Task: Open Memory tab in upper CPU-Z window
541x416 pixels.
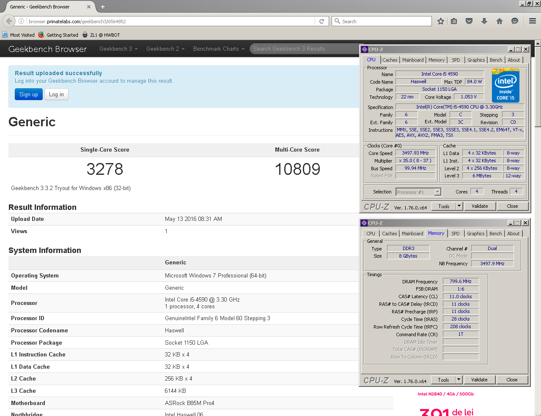Action: pyautogui.click(x=437, y=60)
